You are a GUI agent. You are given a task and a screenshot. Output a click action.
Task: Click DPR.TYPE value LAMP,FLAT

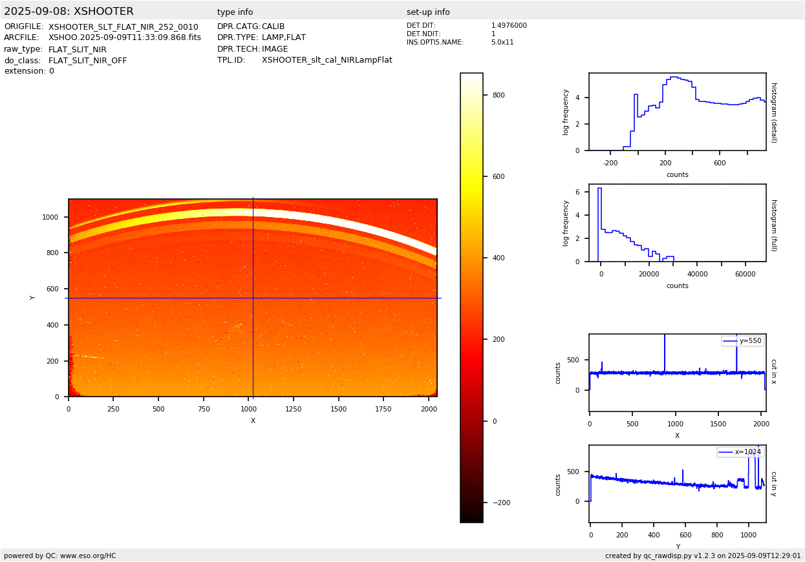pyautogui.click(x=284, y=38)
